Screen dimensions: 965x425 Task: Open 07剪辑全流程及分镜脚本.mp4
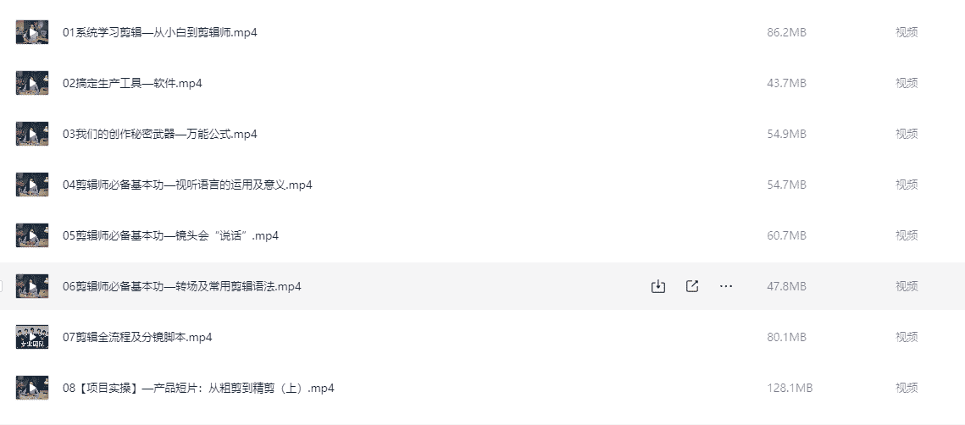coord(137,337)
